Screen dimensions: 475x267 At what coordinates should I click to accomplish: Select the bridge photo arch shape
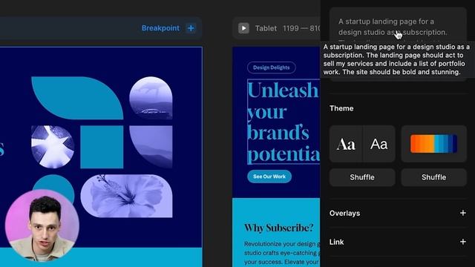[x=151, y=98]
